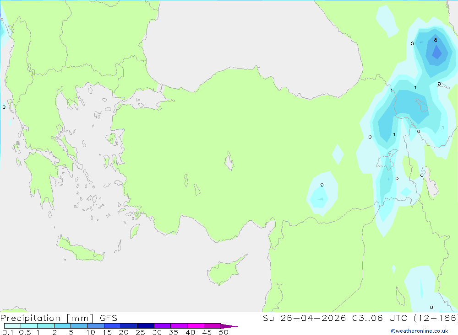Viewport: 458px width, 335px height.
Task: Click the '15' legend label
Action: click(107, 332)
